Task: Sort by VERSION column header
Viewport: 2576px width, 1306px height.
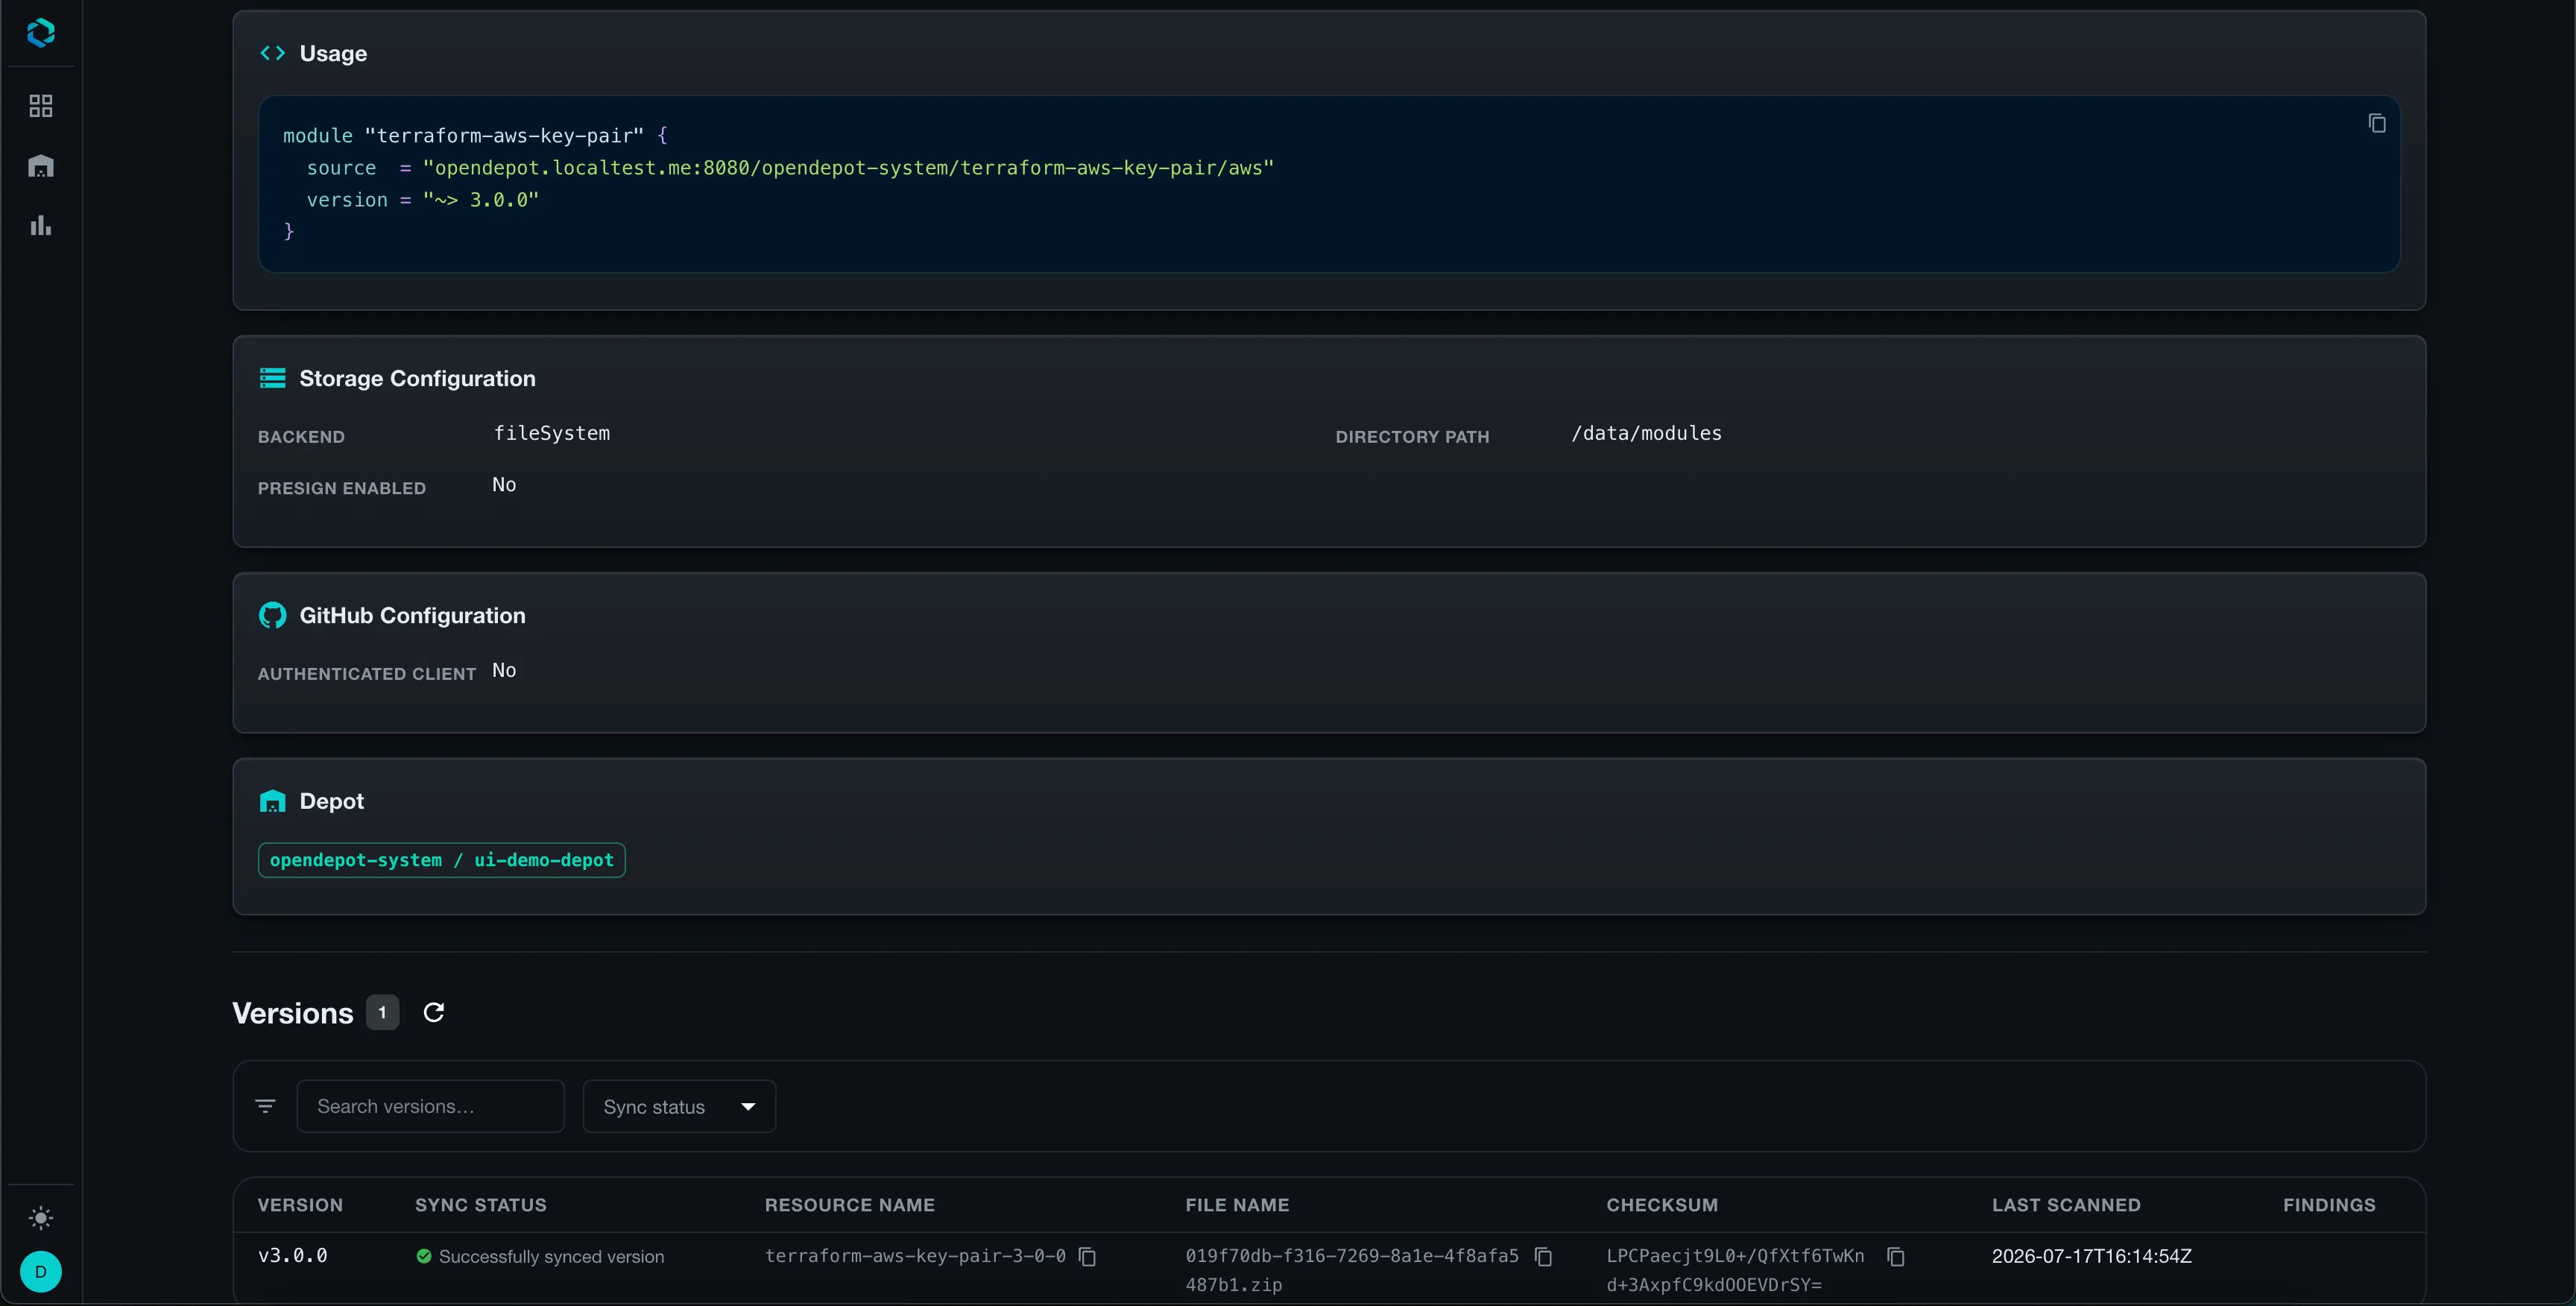Action: click(300, 1205)
